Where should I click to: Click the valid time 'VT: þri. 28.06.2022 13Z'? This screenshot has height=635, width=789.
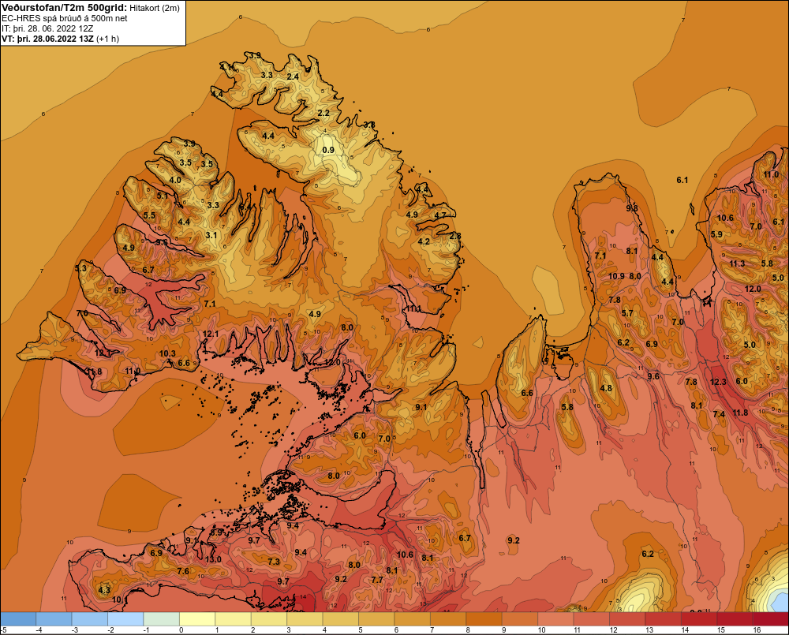click(x=48, y=39)
